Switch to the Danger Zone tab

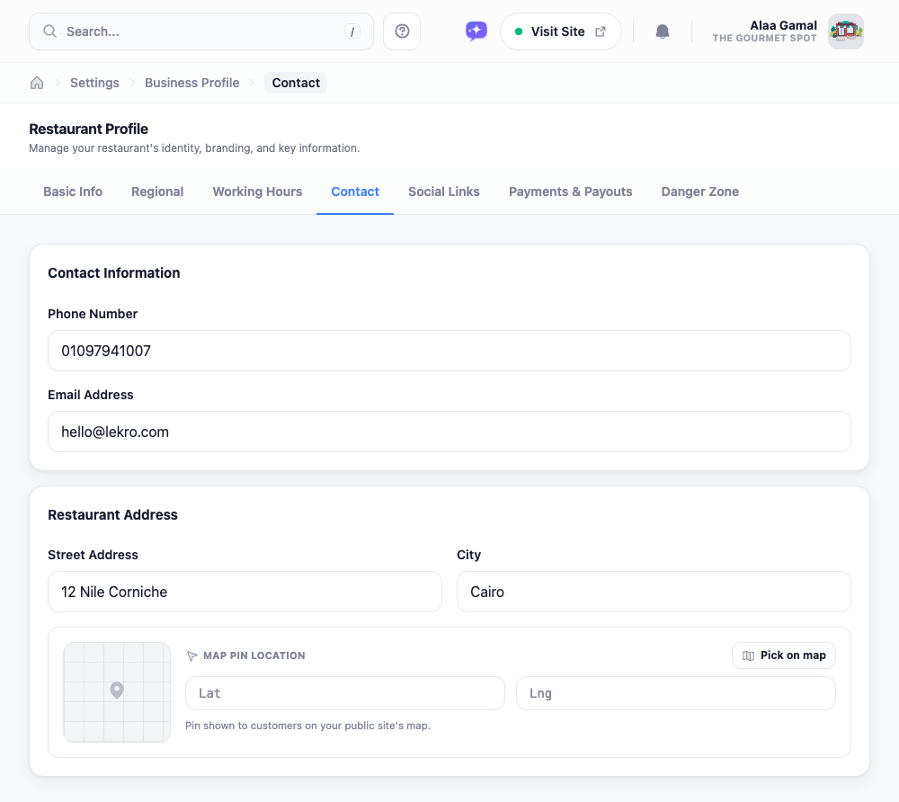coord(699,192)
